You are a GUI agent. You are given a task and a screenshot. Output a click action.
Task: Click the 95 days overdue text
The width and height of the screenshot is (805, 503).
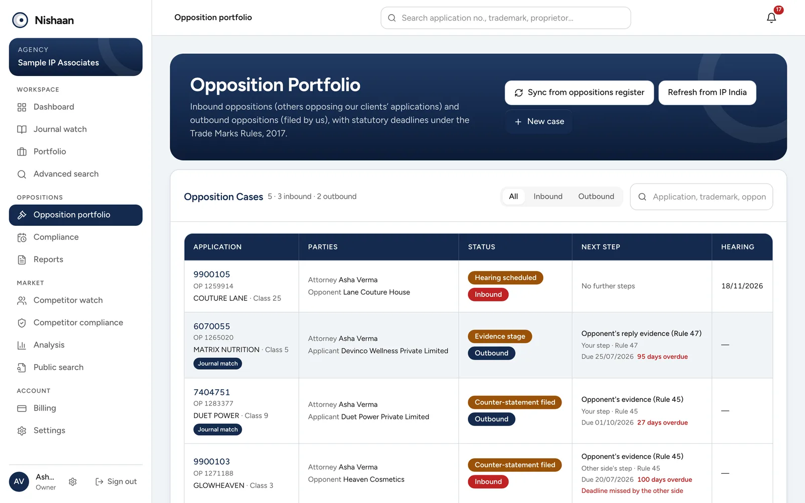662,357
